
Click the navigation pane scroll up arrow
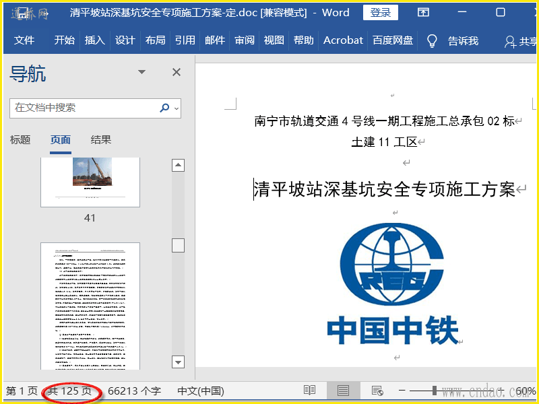[x=178, y=165]
